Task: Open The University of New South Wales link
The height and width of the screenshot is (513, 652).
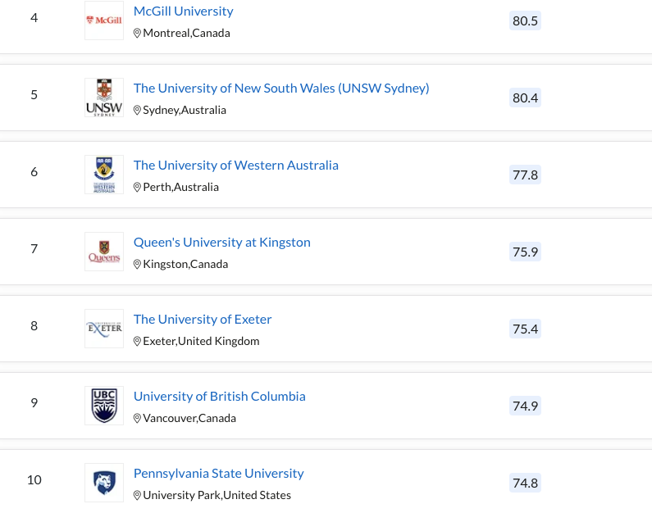Action: click(x=281, y=89)
